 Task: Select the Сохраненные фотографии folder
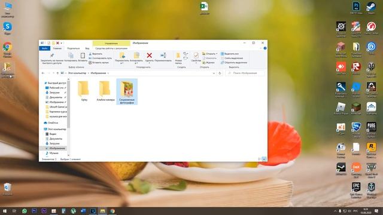pos(127,91)
